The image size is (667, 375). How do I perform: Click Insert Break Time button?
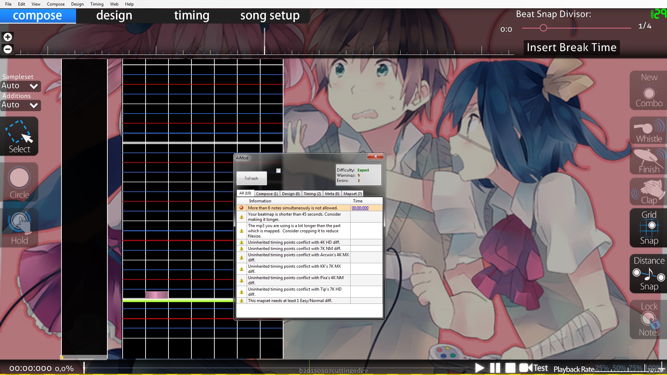click(x=571, y=47)
